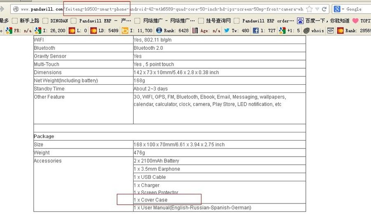Click the package Size 168 x 100 x 70mm
Image resolution: width=371 pixels, height=222 pixels.
point(219,144)
